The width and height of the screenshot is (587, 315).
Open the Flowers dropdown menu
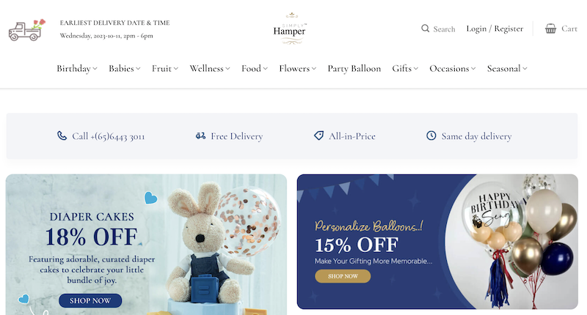pyautogui.click(x=298, y=69)
